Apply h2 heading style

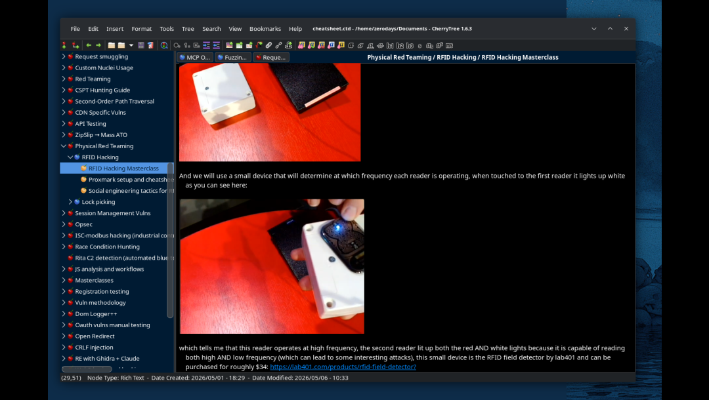(400, 45)
